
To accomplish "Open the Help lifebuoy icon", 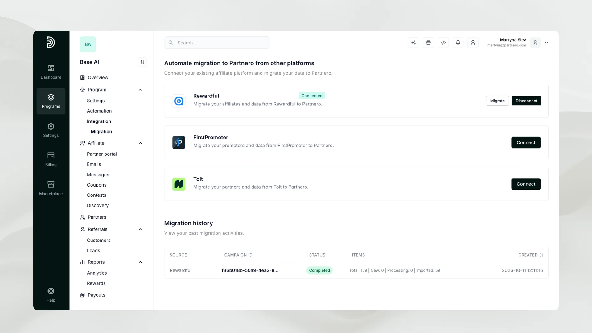I will coord(51,291).
